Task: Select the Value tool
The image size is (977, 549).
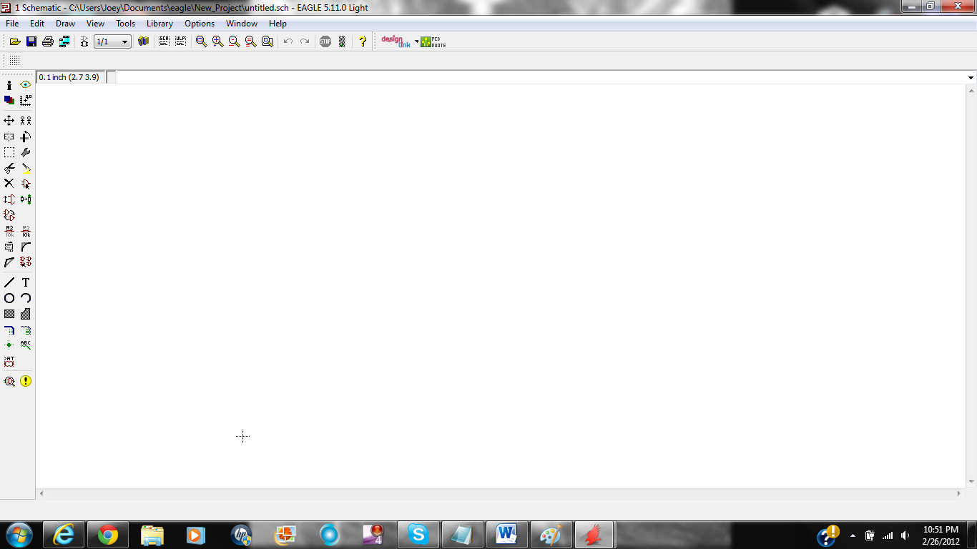Action: point(26,231)
